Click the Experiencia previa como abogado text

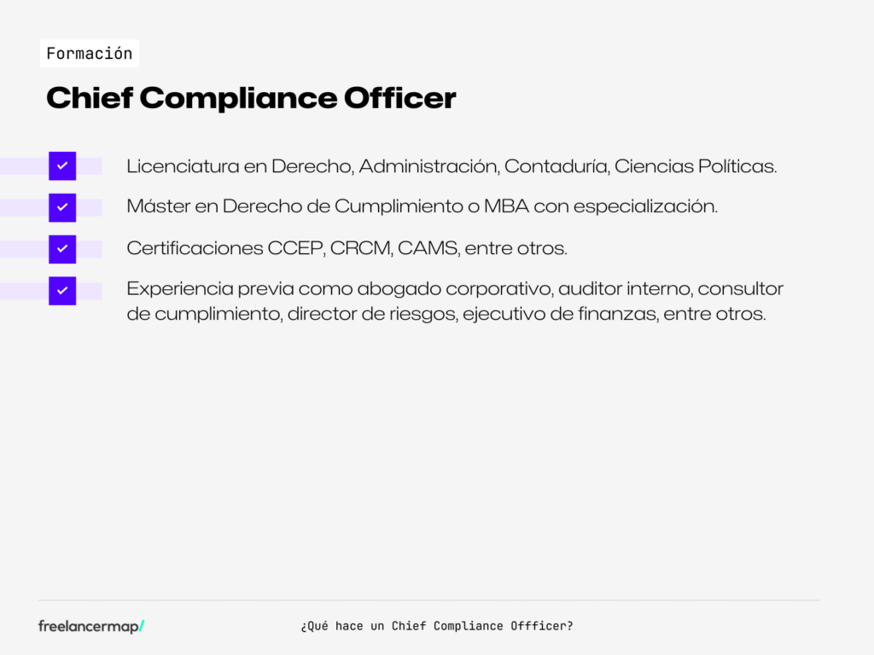455,288
